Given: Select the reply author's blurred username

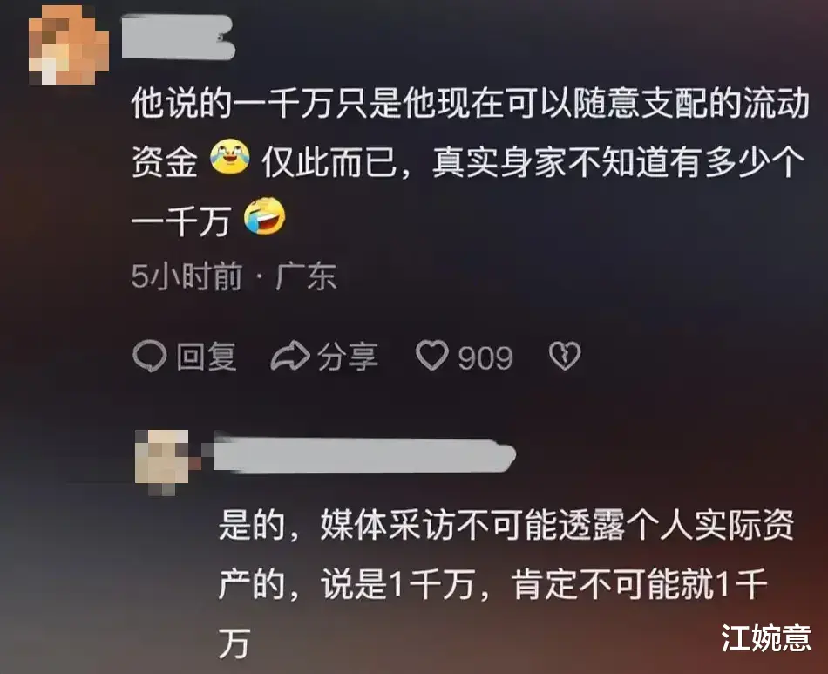Looking at the screenshot, I should [364, 455].
